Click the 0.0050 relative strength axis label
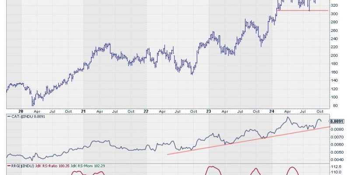350x175 pixels. [337, 152]
